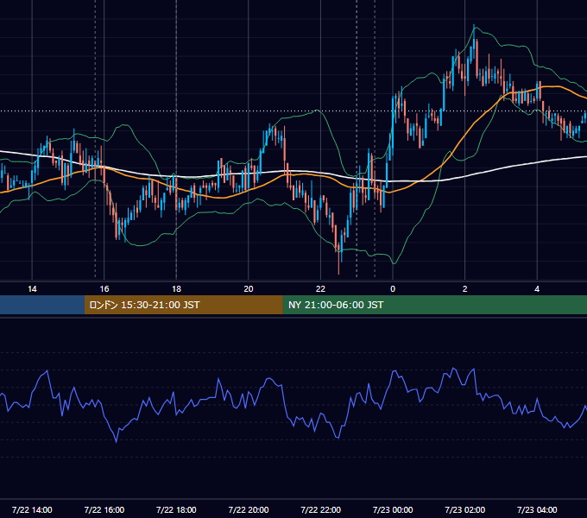Click the hour 14 axis tick label
587x518 pixels.
pyautogui.click(x=32, y=288)
